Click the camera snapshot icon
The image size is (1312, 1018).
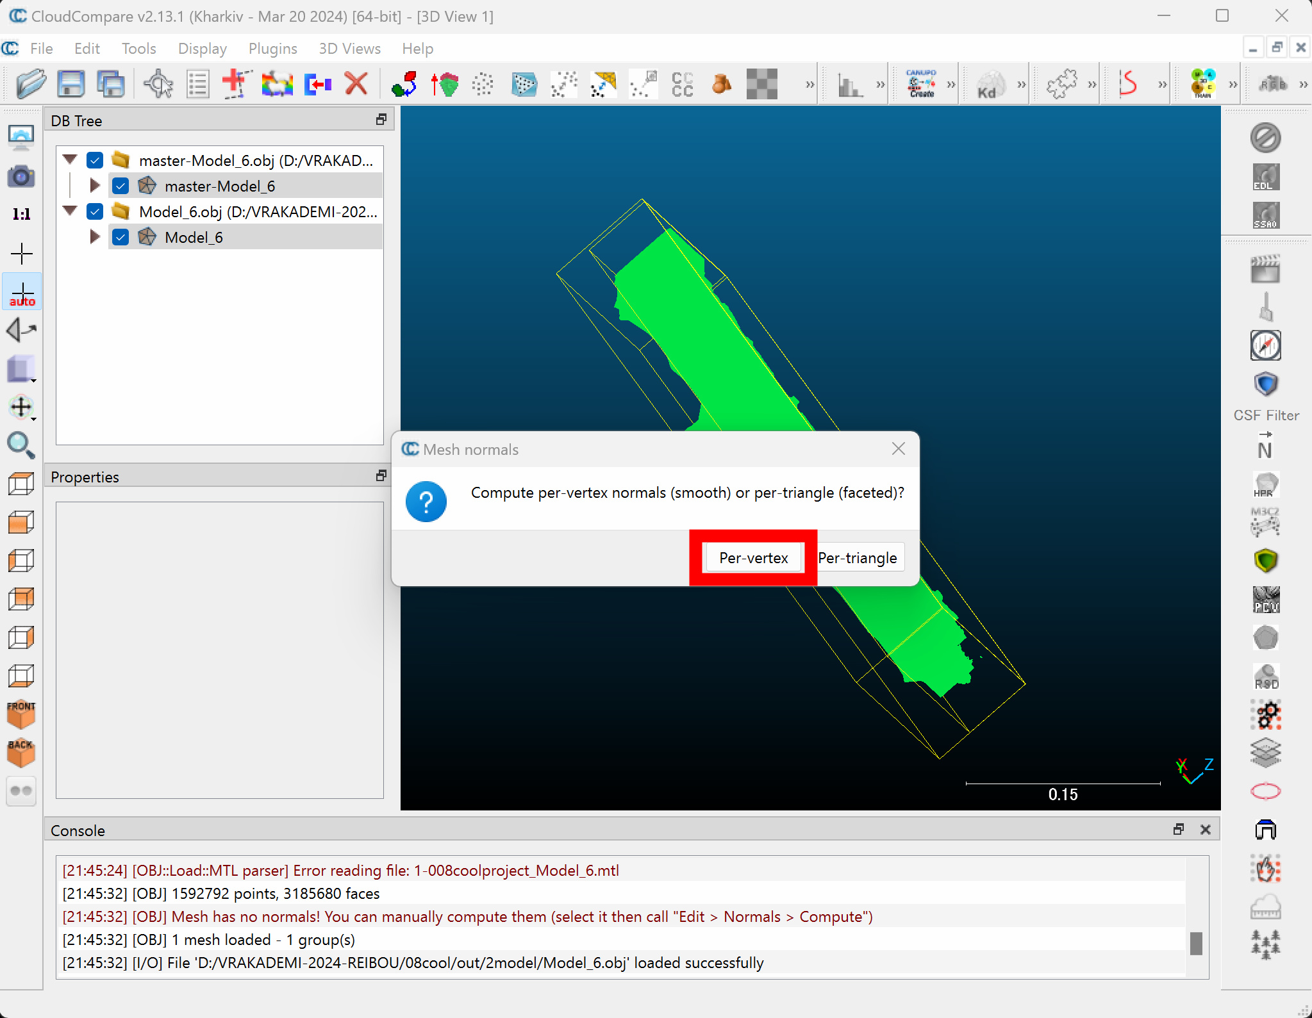tap(21, 176)
